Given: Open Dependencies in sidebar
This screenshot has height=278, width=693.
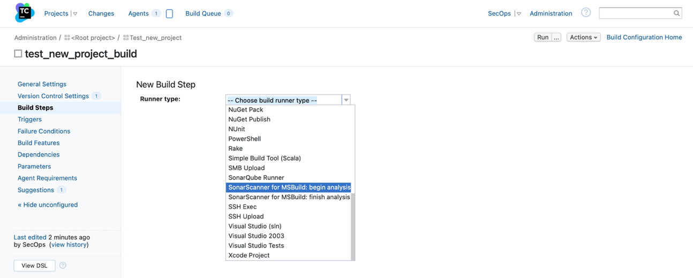Looking at the screenshot, I should [x=39, y=154].
